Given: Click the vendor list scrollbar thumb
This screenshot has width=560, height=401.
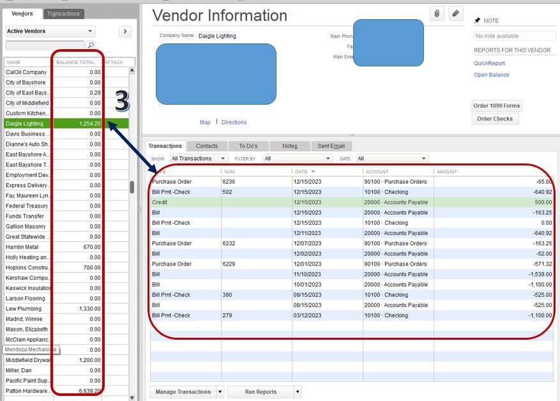Looking at the screenshot, I should click(x=132, y=187).
